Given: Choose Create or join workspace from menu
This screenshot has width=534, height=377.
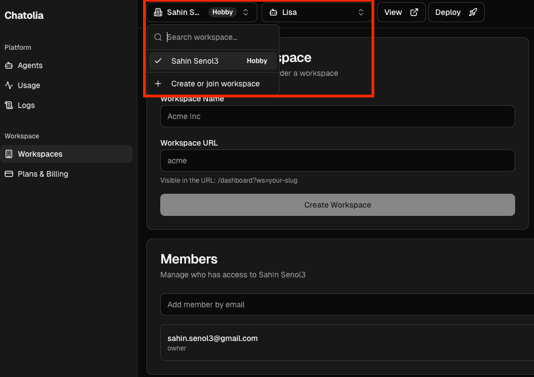Looking at the screenshot, I should click(215, 84).
